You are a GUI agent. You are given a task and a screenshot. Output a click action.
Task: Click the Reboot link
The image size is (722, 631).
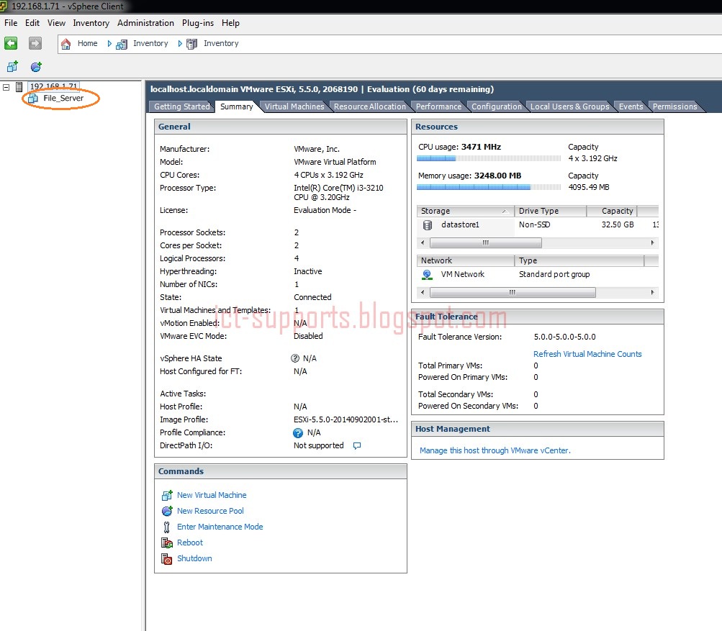pyautogui.click(x=190, y=543)
